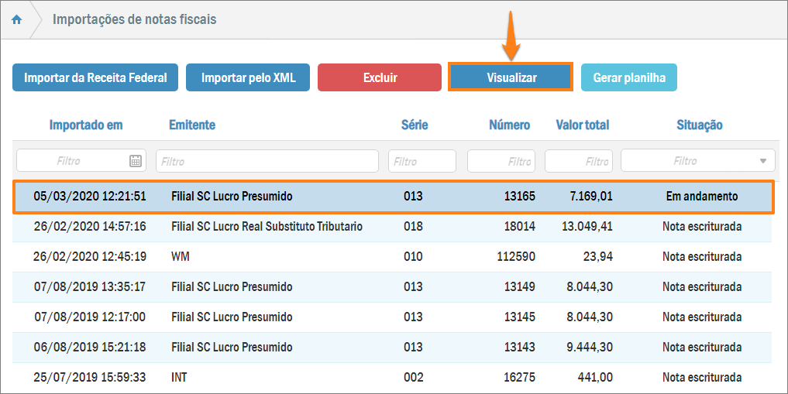The height and width of the screenshot is (394, 788).
Task: Click the Visualizar button
Action: click(x=511, y=78)
